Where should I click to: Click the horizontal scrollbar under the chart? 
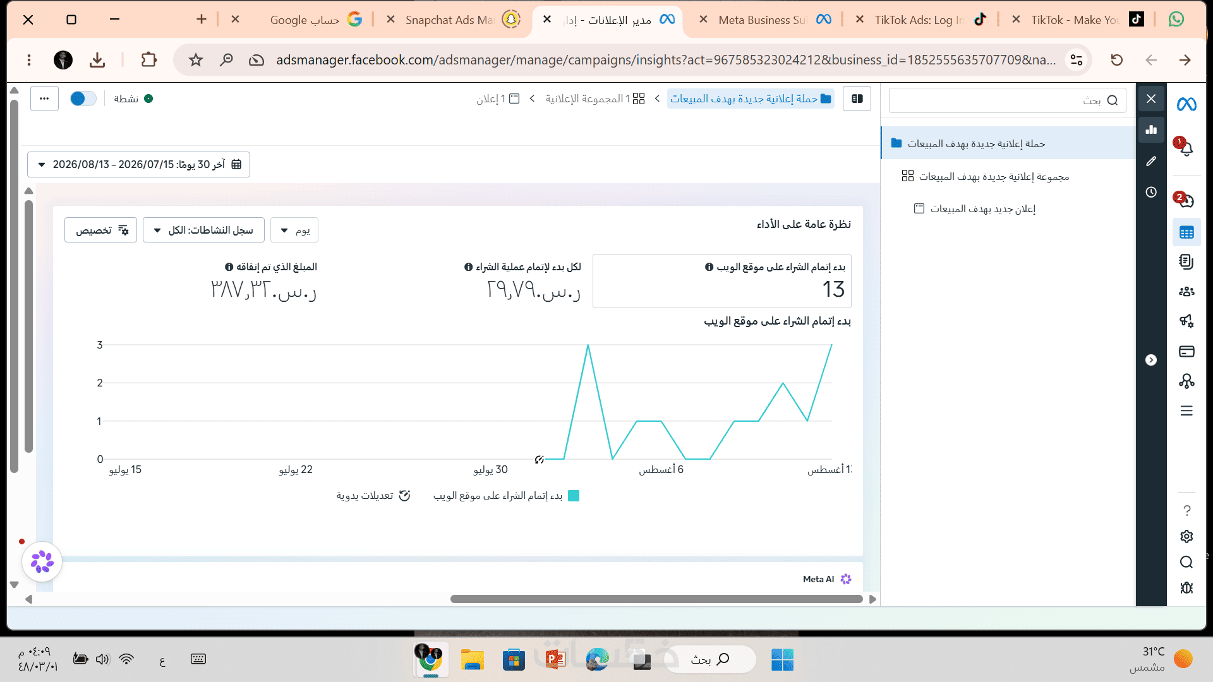(x=656, y=599)
